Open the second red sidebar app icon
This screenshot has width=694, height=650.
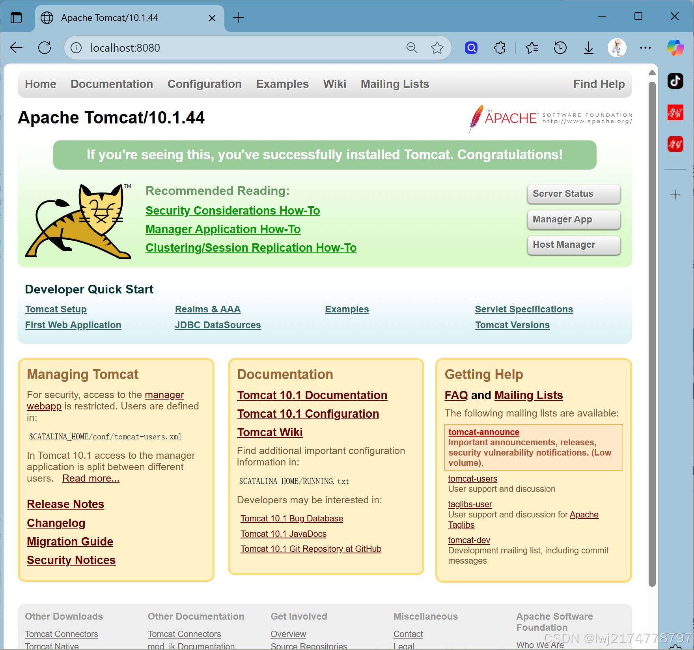click(x=675, y=144)
